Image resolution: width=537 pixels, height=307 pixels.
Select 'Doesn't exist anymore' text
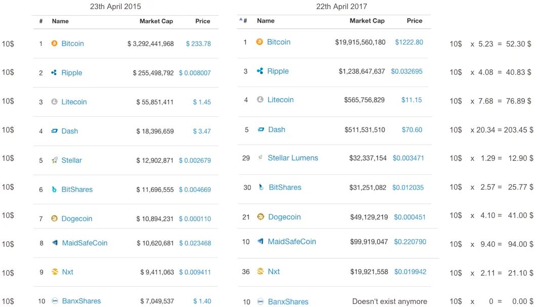(x=390, y=301)
